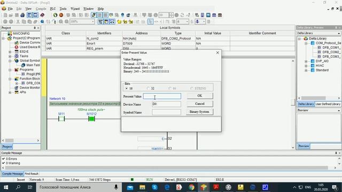
Task: Expand the Standard library node
Action: [306, 70]
